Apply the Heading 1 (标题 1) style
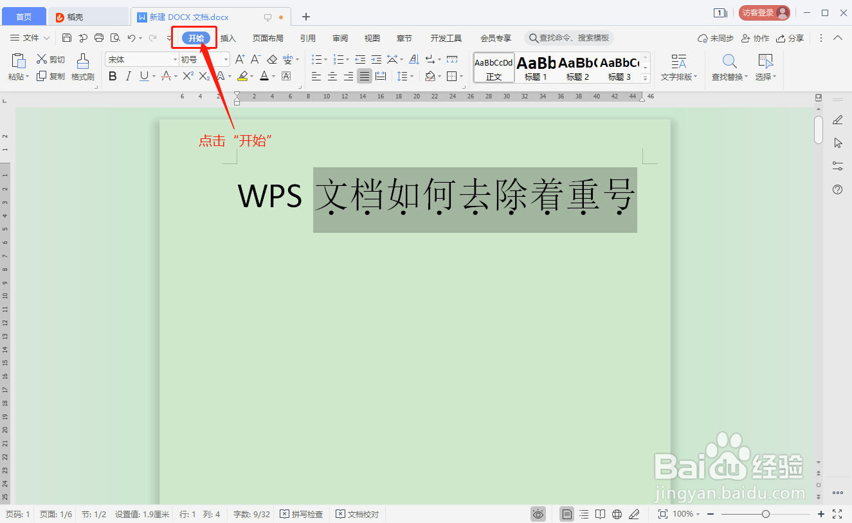The width and height of the screenshot is (852, 523). click(x=536, y=68)
